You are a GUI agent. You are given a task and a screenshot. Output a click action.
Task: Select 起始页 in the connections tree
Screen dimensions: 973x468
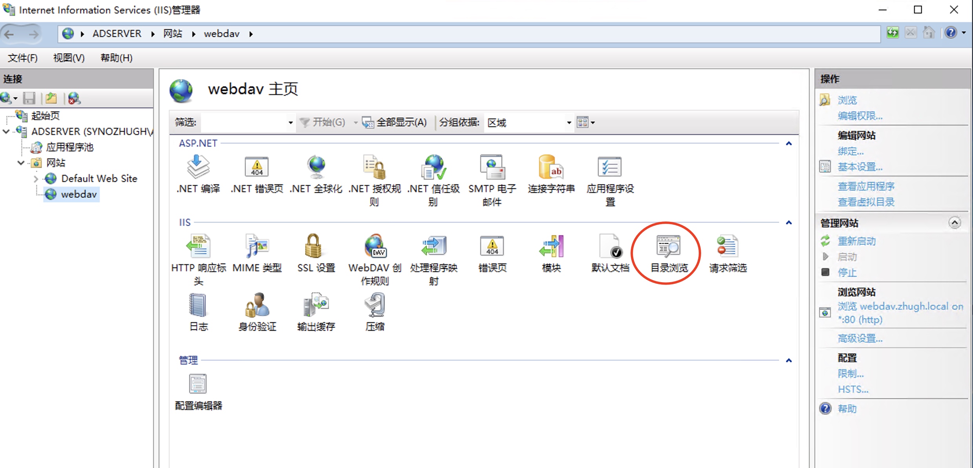(x=46, y=116)
